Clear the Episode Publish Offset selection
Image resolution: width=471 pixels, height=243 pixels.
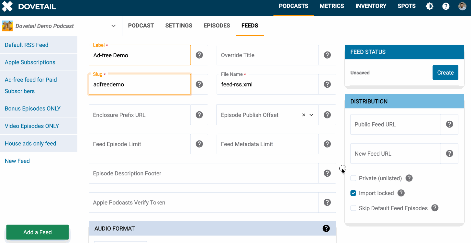click(304, 115)
